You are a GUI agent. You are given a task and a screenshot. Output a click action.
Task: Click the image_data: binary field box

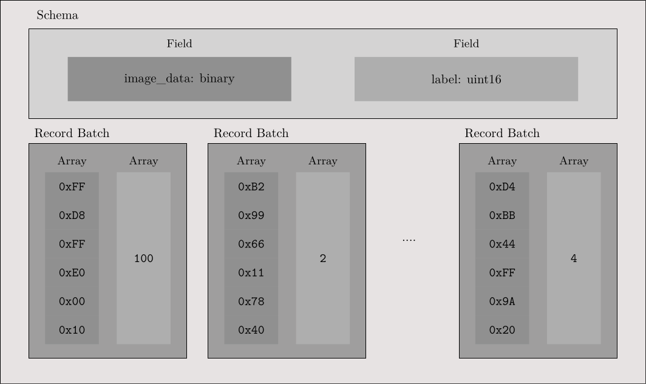coord(179,79)
